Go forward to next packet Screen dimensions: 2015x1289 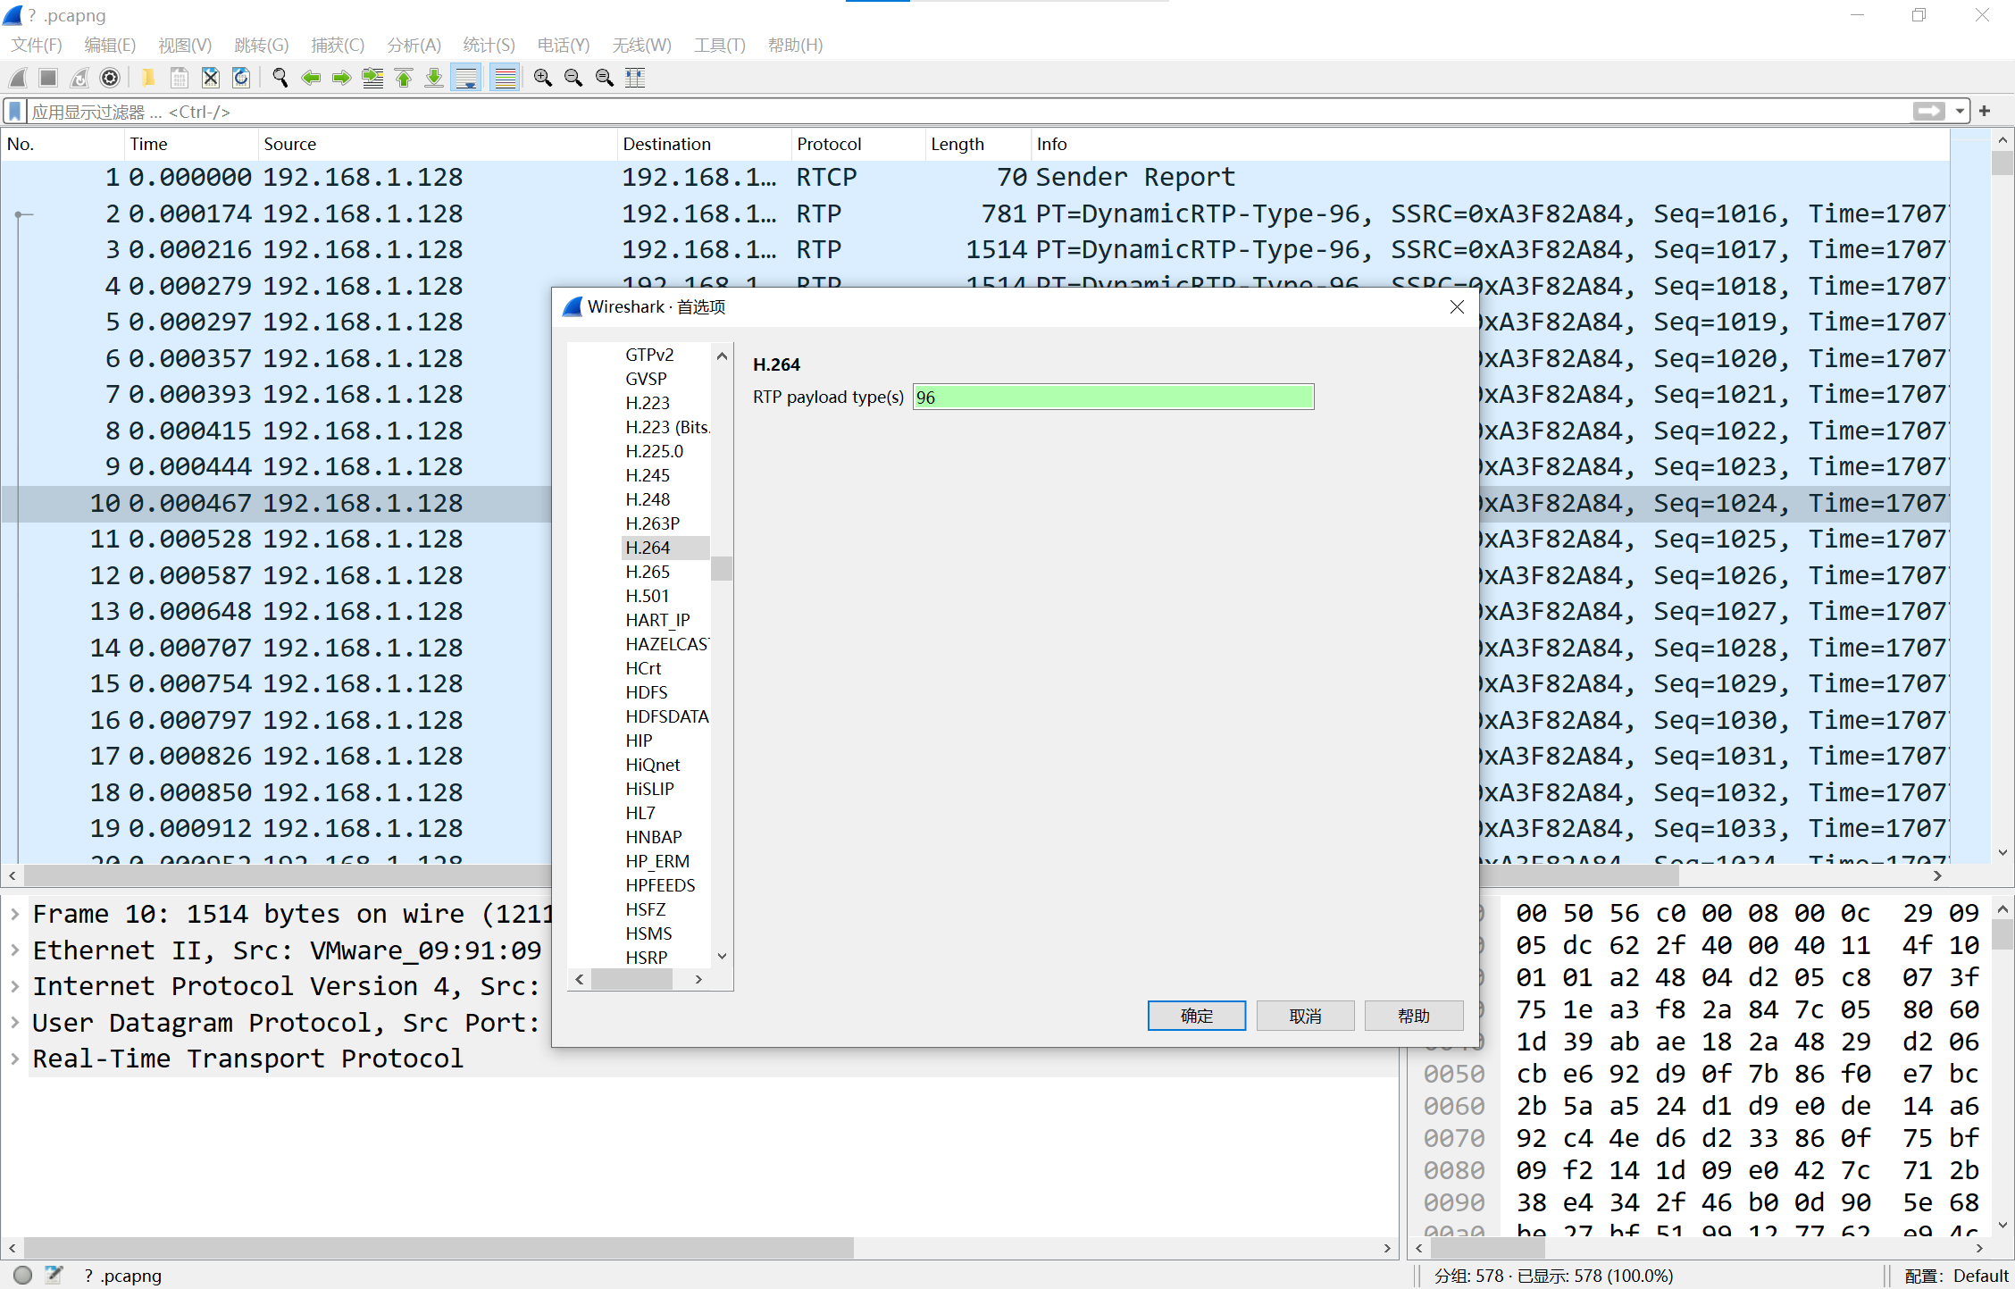point(341,78)
